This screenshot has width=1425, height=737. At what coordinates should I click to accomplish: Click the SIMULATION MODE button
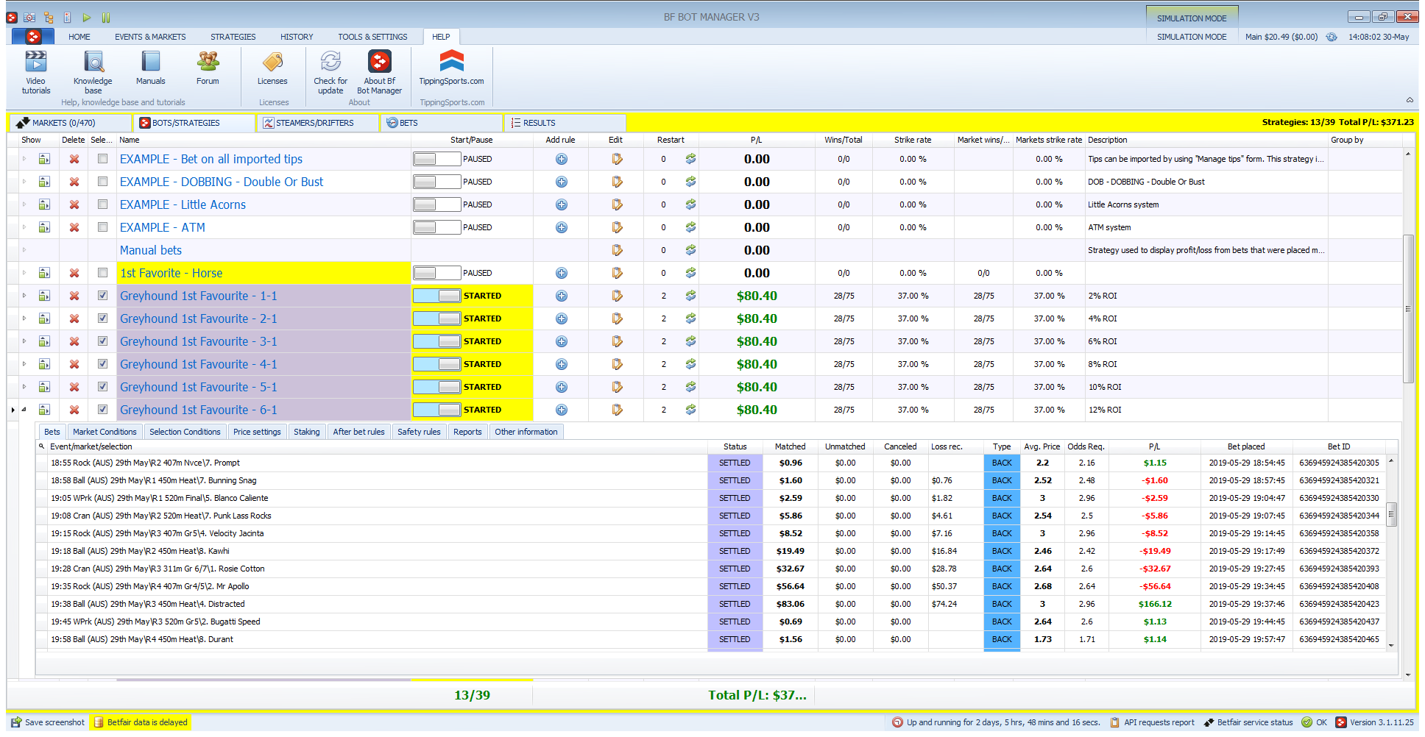(1192, 18)
